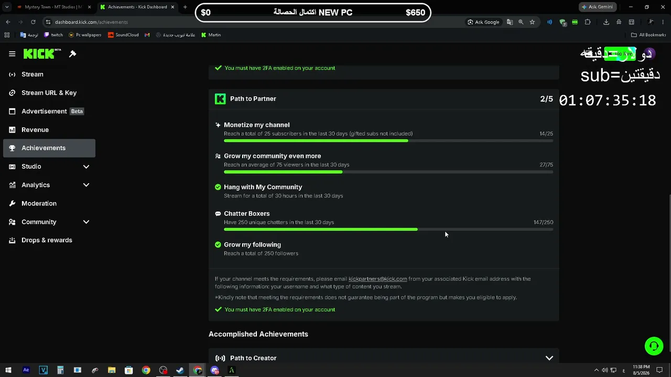Click the Stream broadcast icon in sidebar
The width and height of the screenshot is (671, 377).
coord(12,74)
